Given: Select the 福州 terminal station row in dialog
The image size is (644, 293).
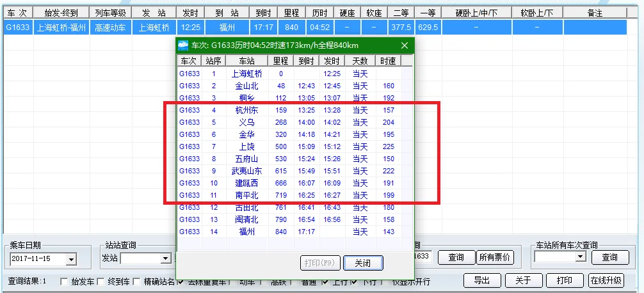Looking at the screenshot, I should [x=289, y=232].
